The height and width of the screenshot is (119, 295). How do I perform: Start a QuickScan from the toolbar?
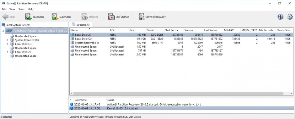click(35, 17)
